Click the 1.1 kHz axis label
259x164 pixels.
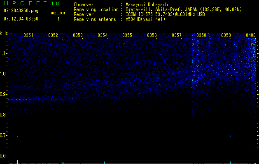(x=3, y=53)
